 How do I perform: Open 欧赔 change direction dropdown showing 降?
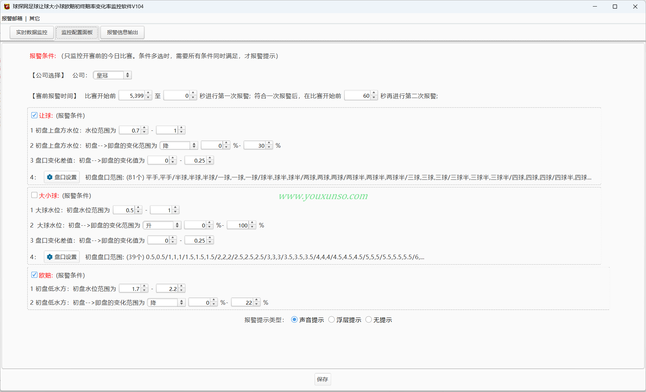166,303
